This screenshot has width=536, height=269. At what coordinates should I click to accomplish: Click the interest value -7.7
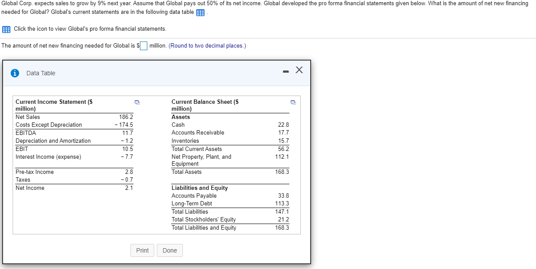pos(127,157)
